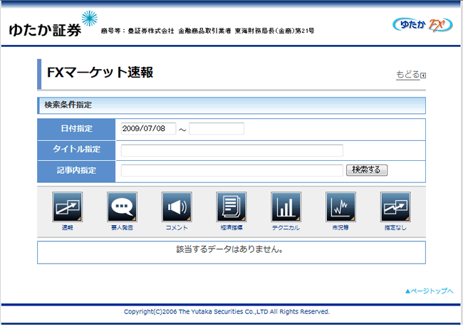This screenshot has height=329, width=463.
Task: Select the 経済指標 documents icon
Action: tap(231, 207)
